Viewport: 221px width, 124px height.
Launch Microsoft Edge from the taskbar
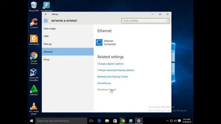pos(99,121)
